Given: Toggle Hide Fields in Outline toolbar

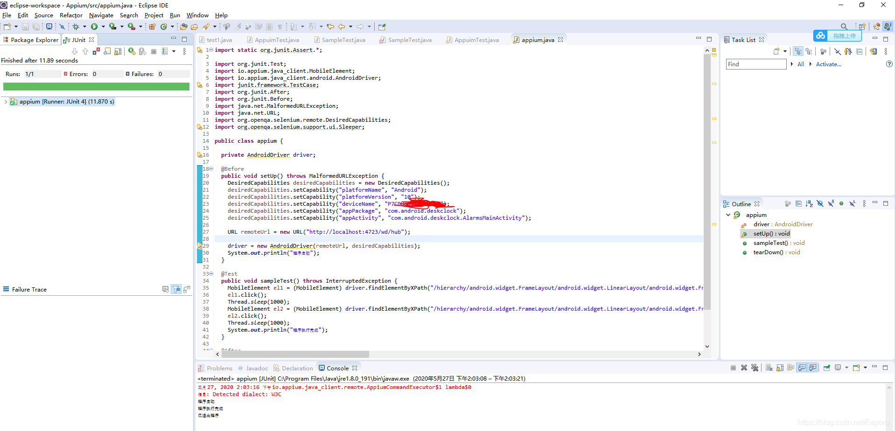Looking at the screenshot, I should point(820,203).
